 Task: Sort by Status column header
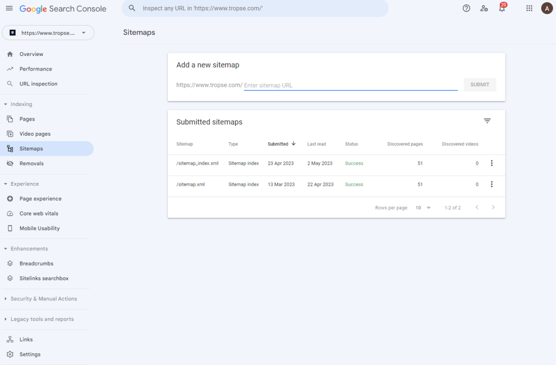tap(351, 144)
